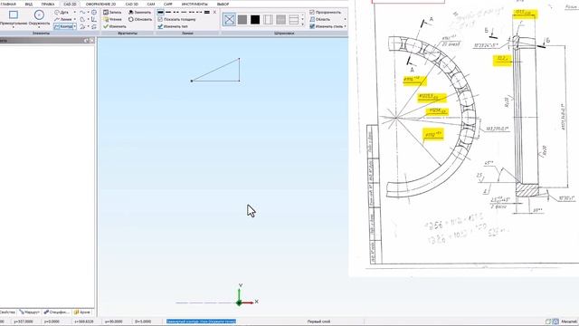579x326 pixels.
Task: Toggle Показать толщину checkbox
Action: click(160, 19)
